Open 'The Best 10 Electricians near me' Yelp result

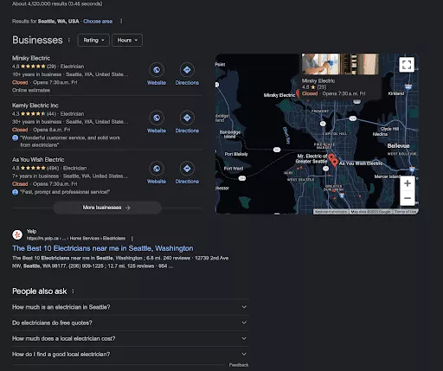(x=103, y=248)
